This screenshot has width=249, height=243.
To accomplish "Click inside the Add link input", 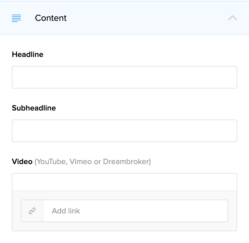I will click(135, 211).
